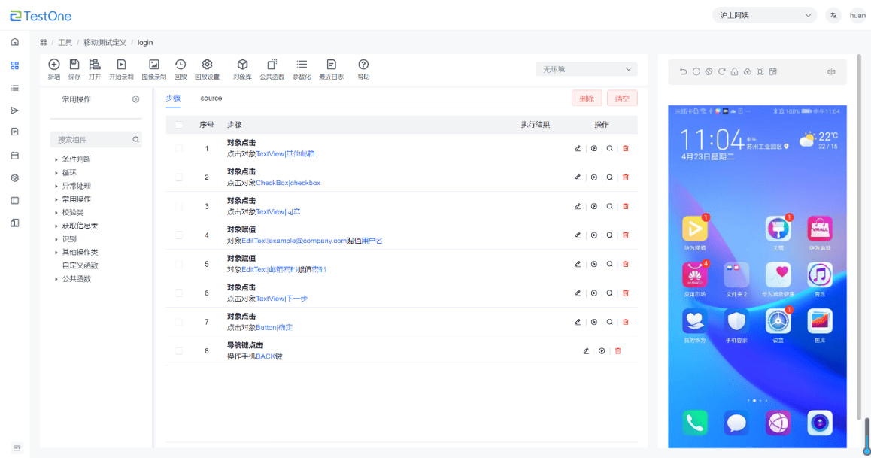The height and width of the screenshot is (458, 871).
Task: Switch to the source tab
Action: click(x=211, y=98)
